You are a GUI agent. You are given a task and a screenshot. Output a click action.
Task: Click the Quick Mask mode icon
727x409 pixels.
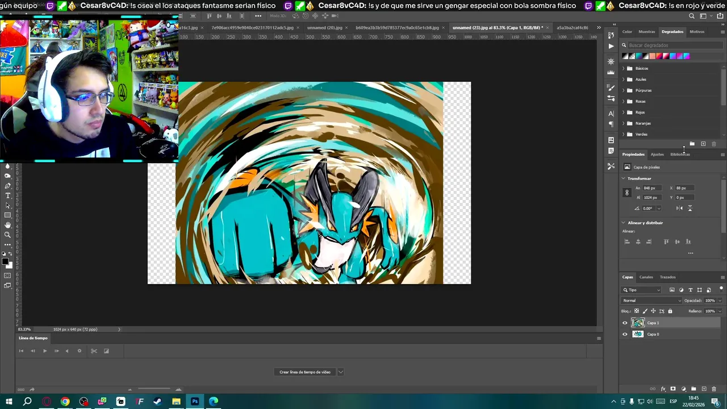click(7, 276)
